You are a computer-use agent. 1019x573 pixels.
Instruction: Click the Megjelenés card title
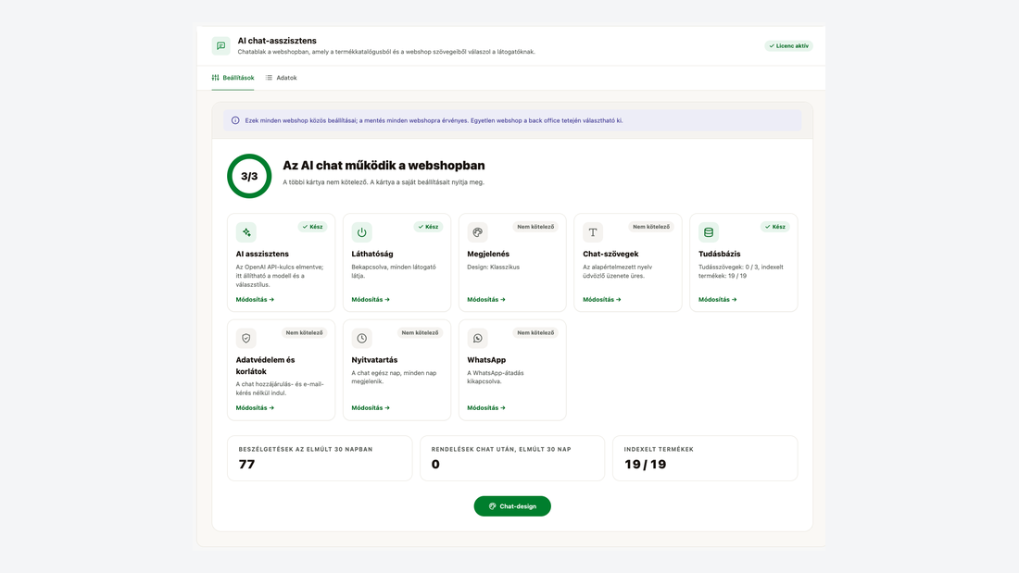[488, 254]
